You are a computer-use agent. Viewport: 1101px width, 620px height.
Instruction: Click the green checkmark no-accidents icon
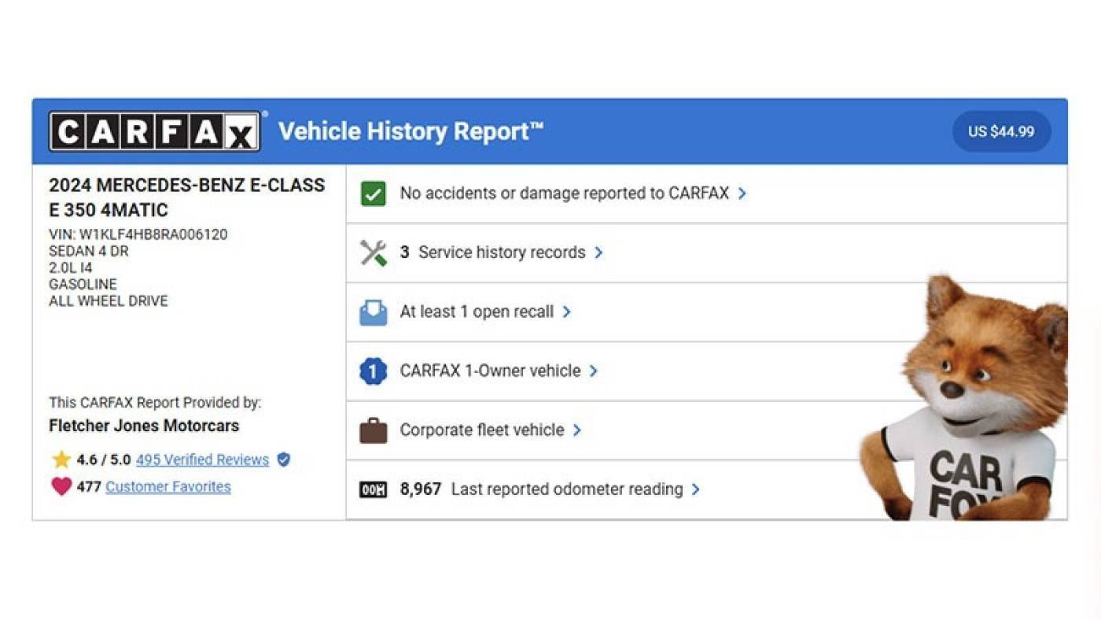coord(374,194)
